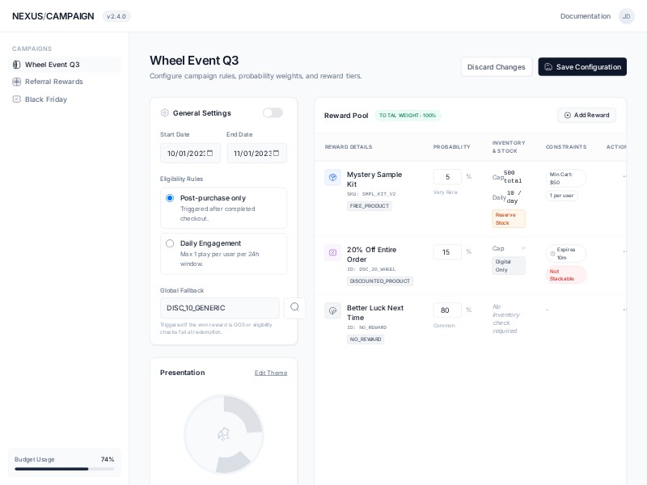
Task: Click the Global Fallback search icon
Action: 294,308
